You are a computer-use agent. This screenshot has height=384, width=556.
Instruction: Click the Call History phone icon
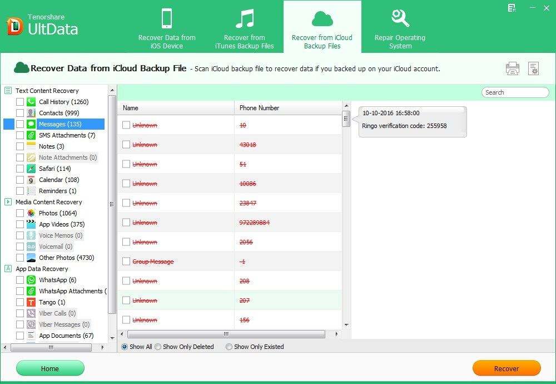pyautogui.click(x=31, y=102)
